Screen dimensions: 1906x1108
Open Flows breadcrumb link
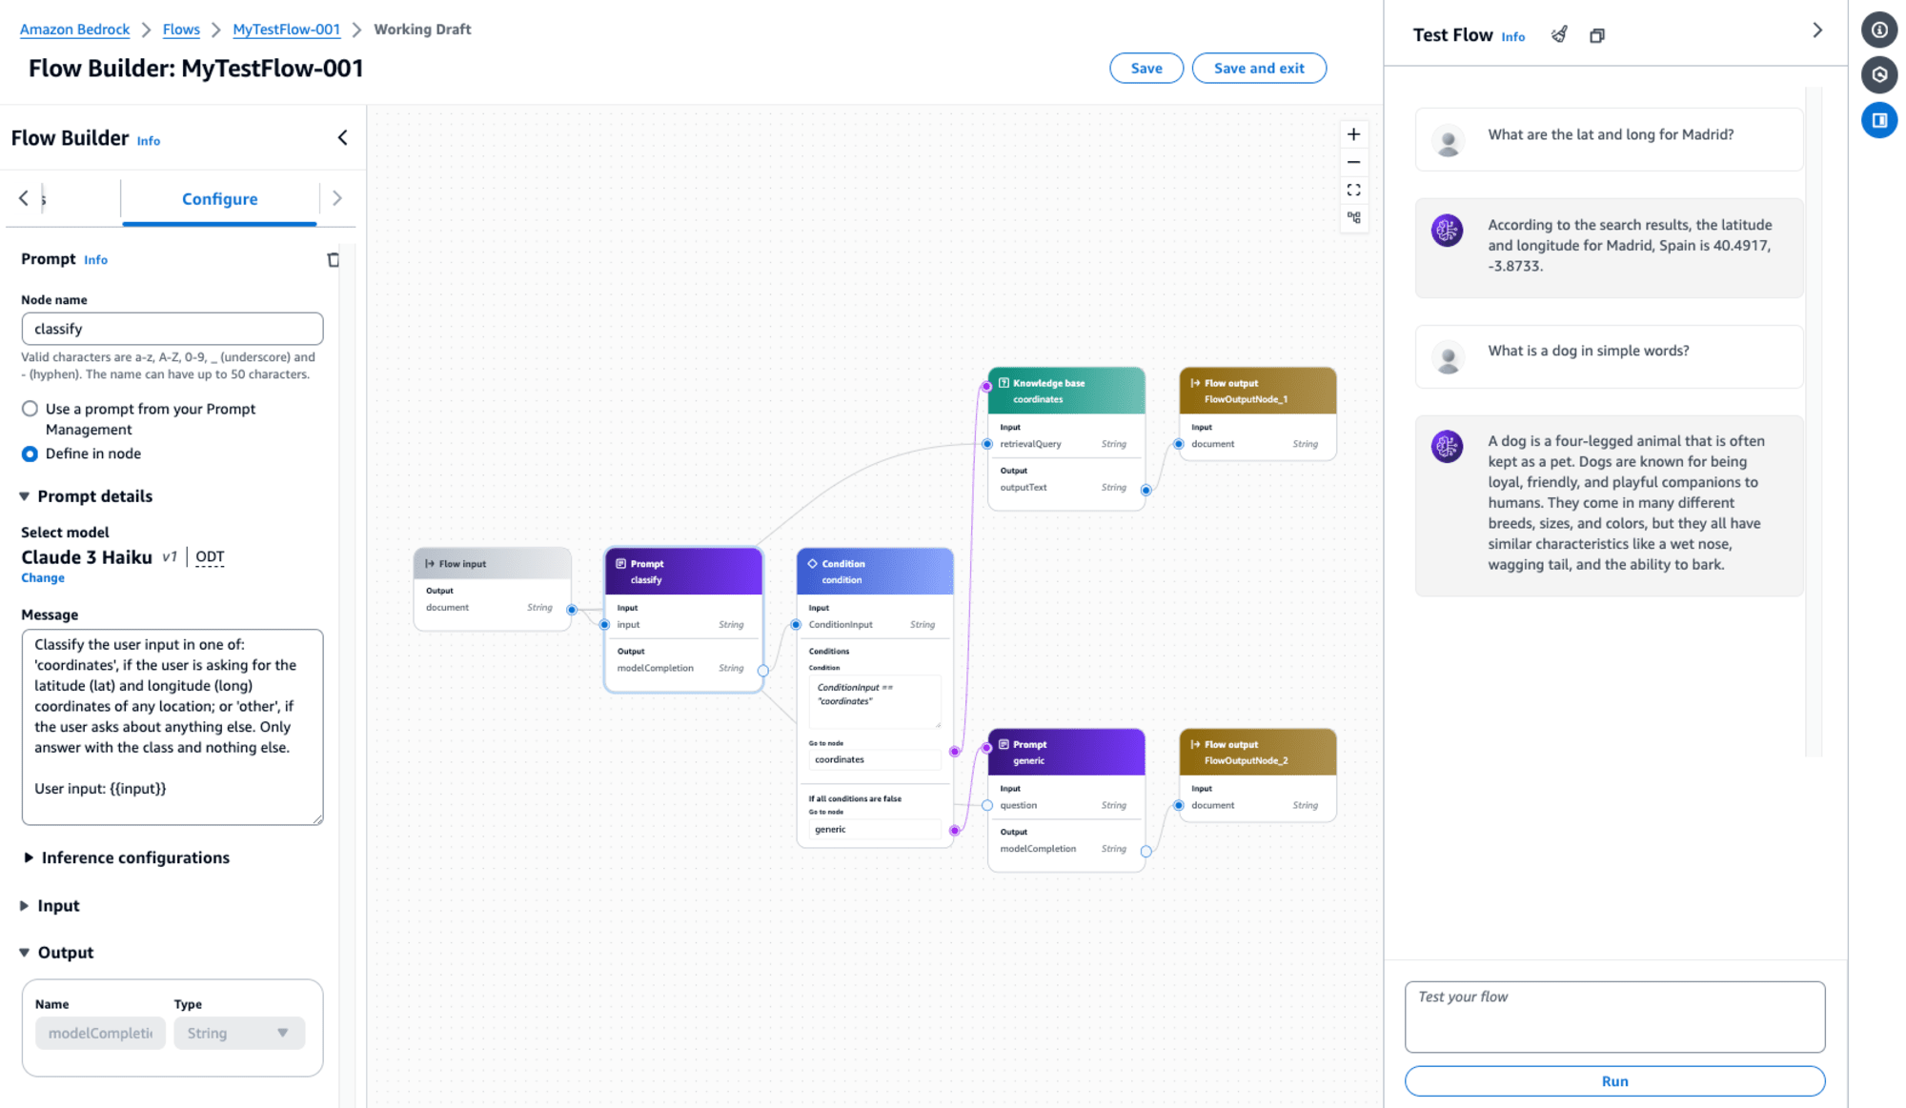click(181, 30)
